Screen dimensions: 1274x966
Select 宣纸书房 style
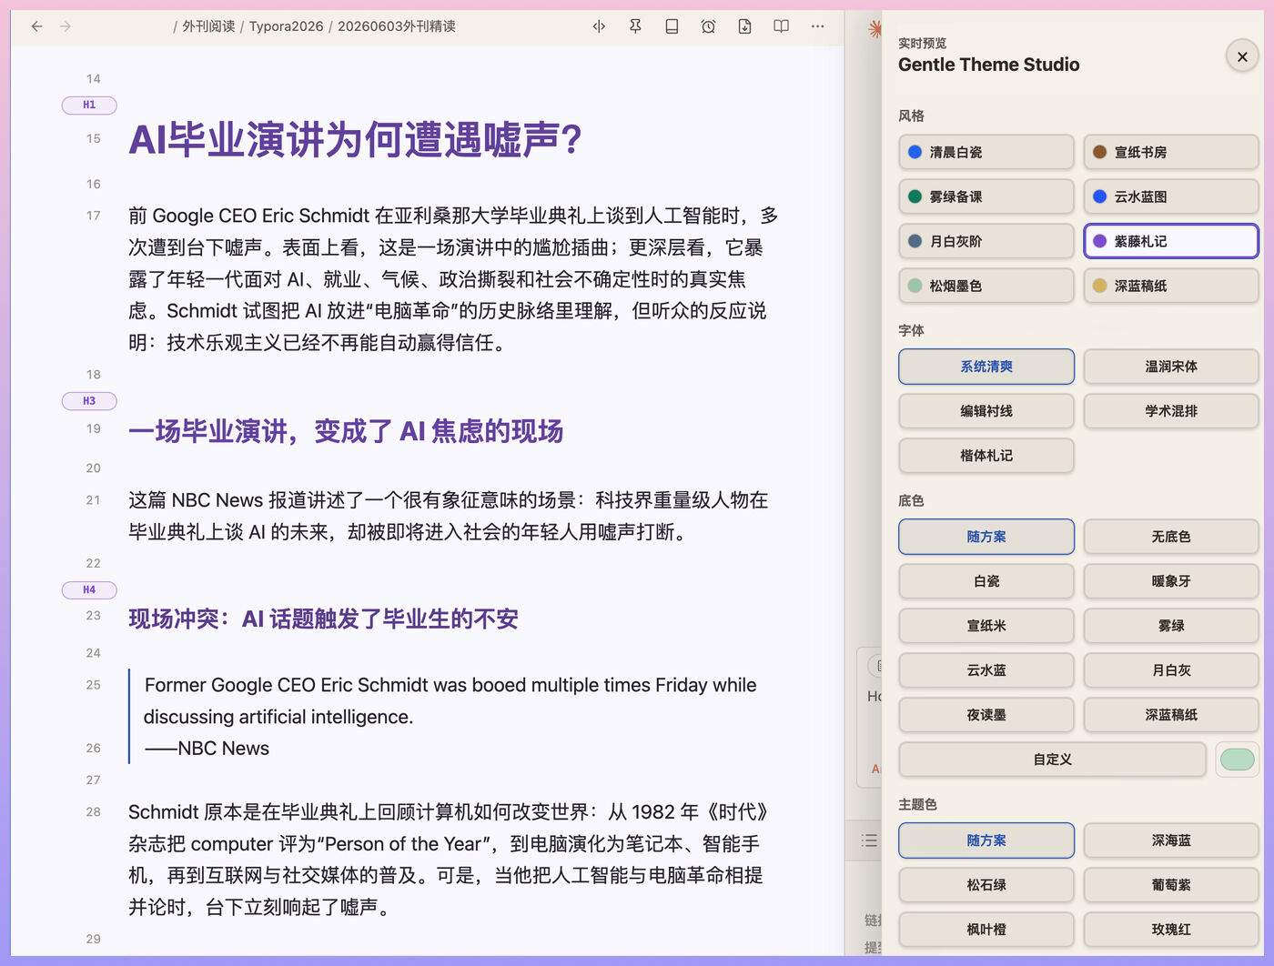point(1171,152)
